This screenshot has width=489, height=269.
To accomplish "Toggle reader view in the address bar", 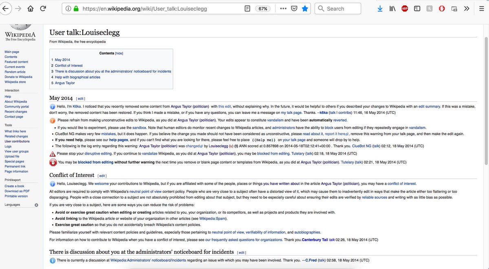I will (247, 9).
